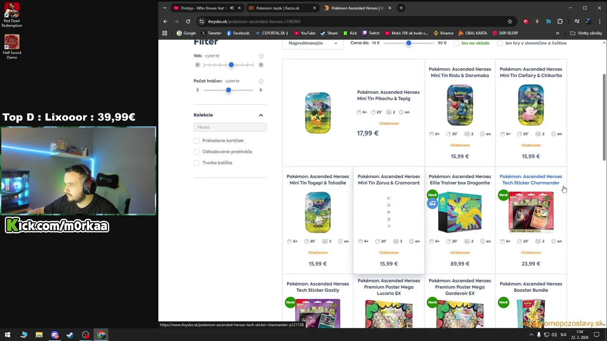Viewport: 607px width, 341px height.
Task: Move the Vek age slider handle
Action: tap(231, 65)
